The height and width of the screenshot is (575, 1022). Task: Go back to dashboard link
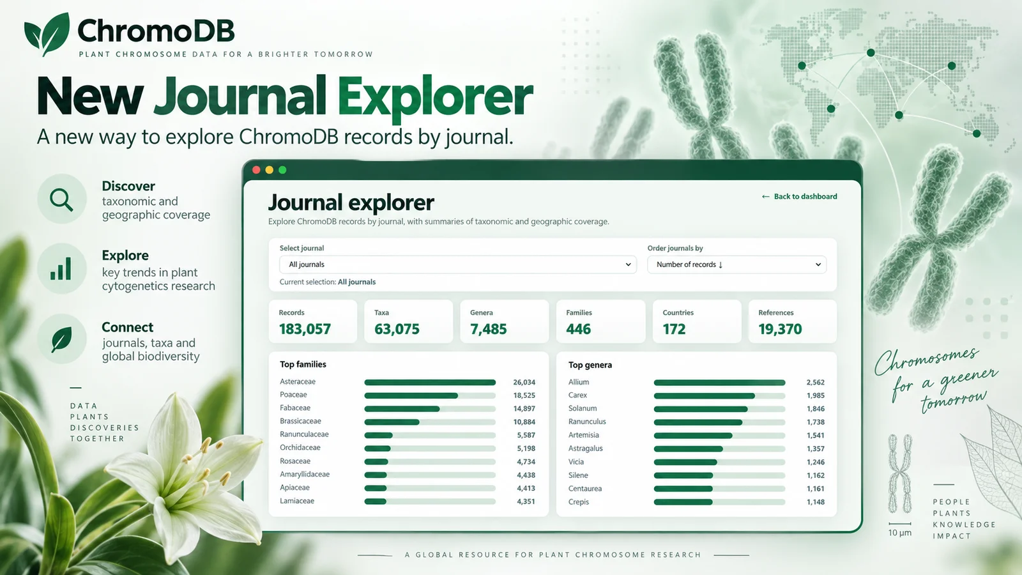coord(799,197)
